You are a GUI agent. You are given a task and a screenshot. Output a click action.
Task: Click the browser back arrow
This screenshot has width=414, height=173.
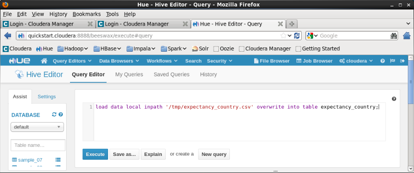click(8, 36)
